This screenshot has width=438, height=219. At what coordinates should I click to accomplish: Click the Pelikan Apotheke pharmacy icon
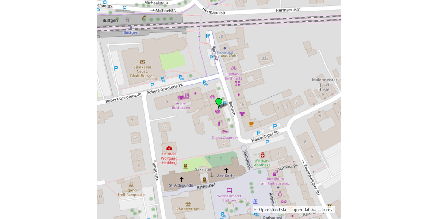point(262,155)
